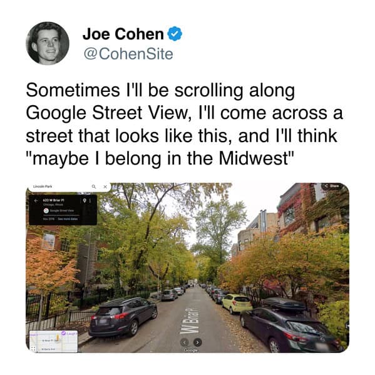Screen dimensions: 375x375
Task: Open the See more dates link
Action: (68, 219)
